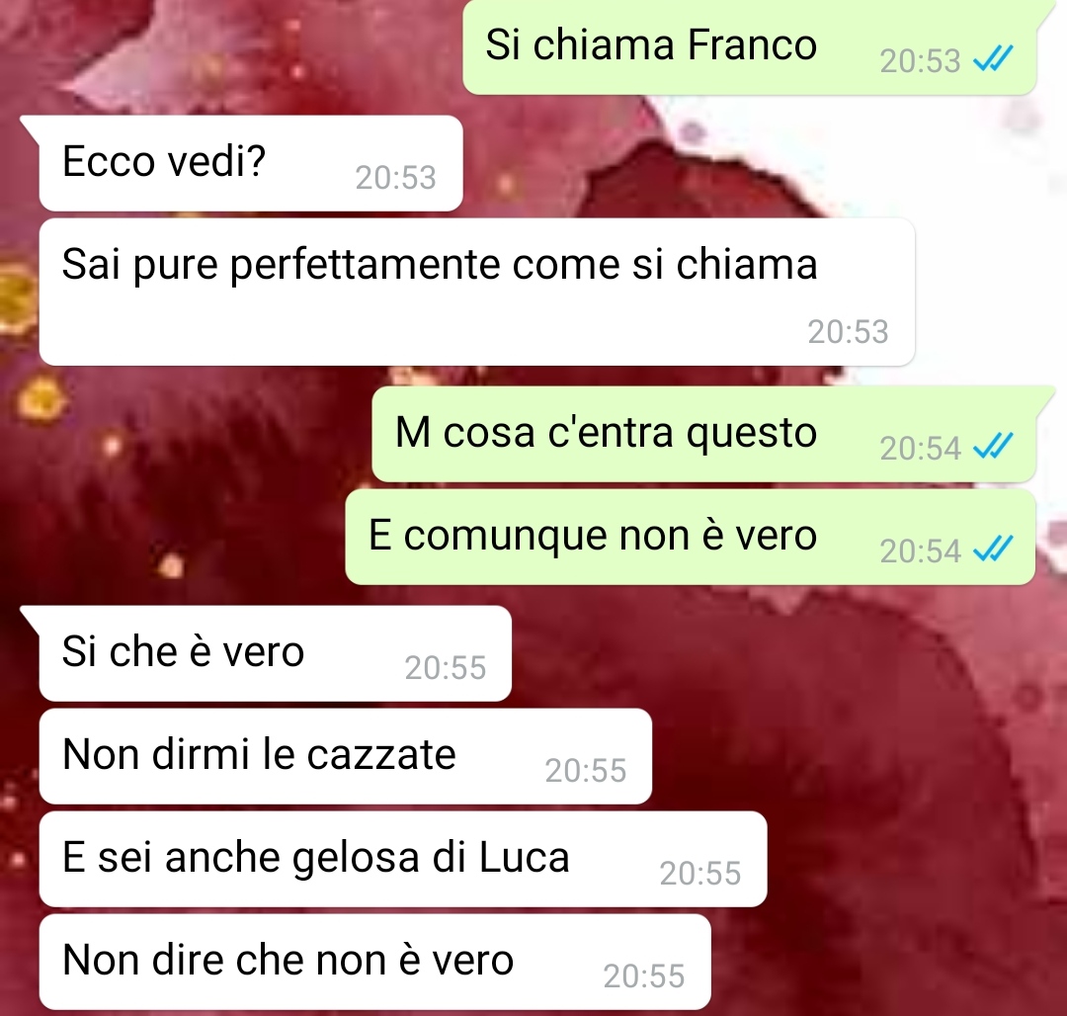Tap the read ticks on 'M cosa c'entra questo'

pyautogui.click(x=994, y=447)
